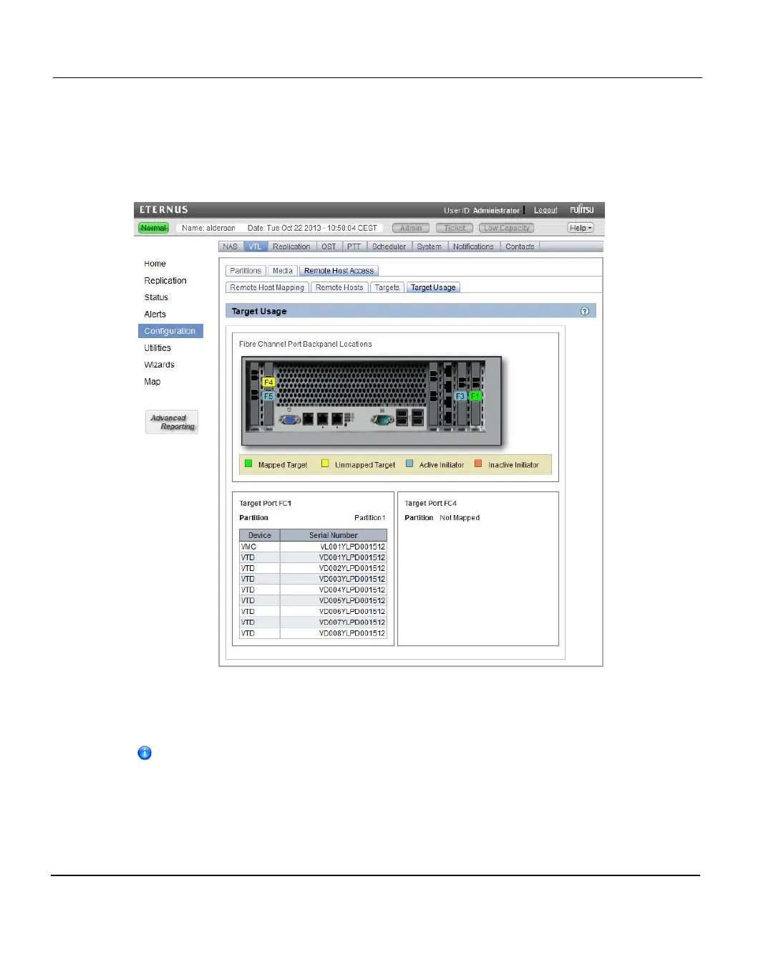This screenshot has height=975, width=771.
Task: Select serial VD006YLPD001512
Action: click(352, 612)
